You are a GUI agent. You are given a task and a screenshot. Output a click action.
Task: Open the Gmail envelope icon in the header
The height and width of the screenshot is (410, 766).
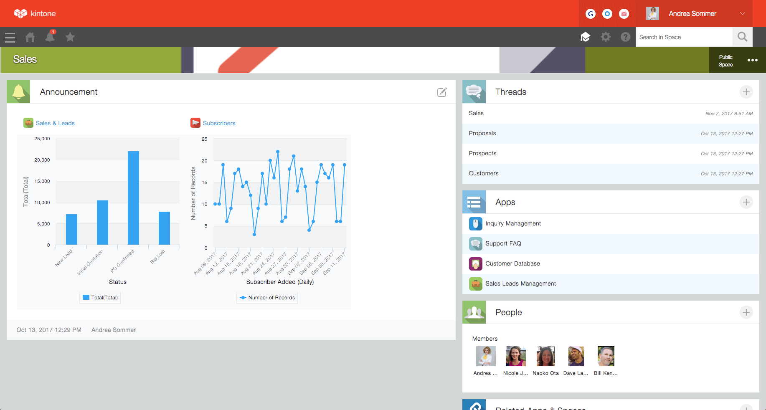tap(624, 13)
